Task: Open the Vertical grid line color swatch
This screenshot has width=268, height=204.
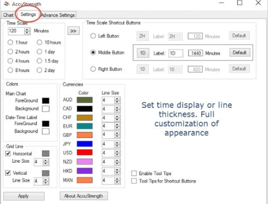Action: pos(46,173)
